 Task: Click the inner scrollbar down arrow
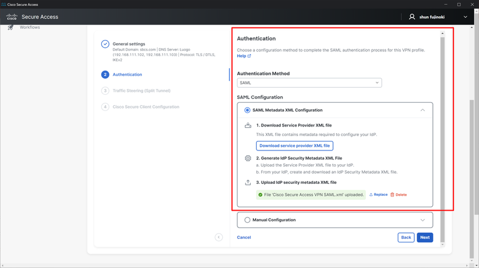(442, 244)
